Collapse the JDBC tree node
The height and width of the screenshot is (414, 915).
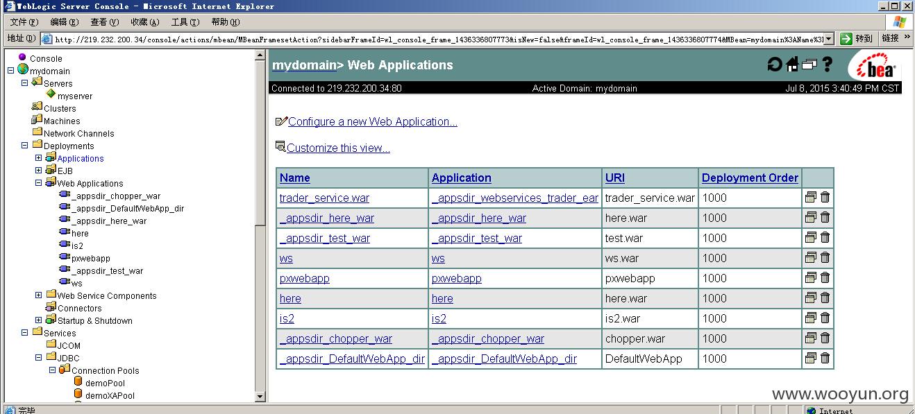tap(38, 358)
